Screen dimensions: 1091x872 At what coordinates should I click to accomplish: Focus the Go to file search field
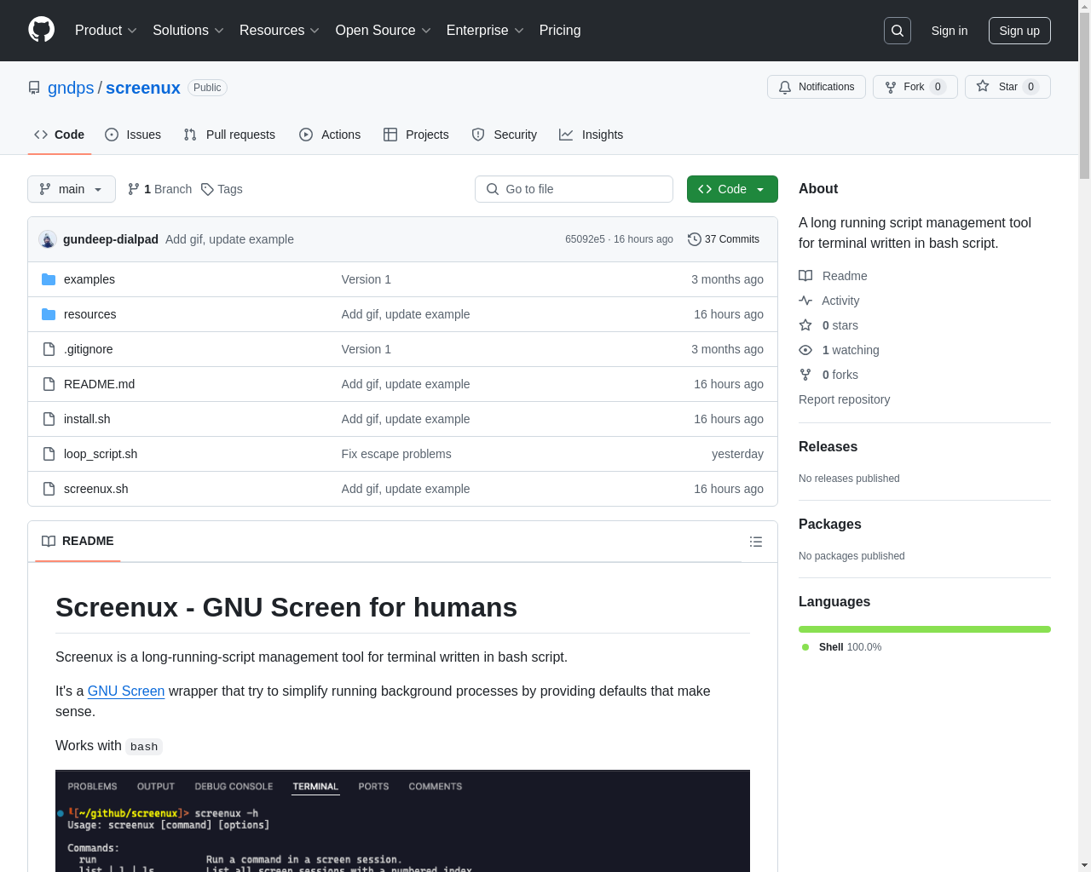click(x=574, y=189)
